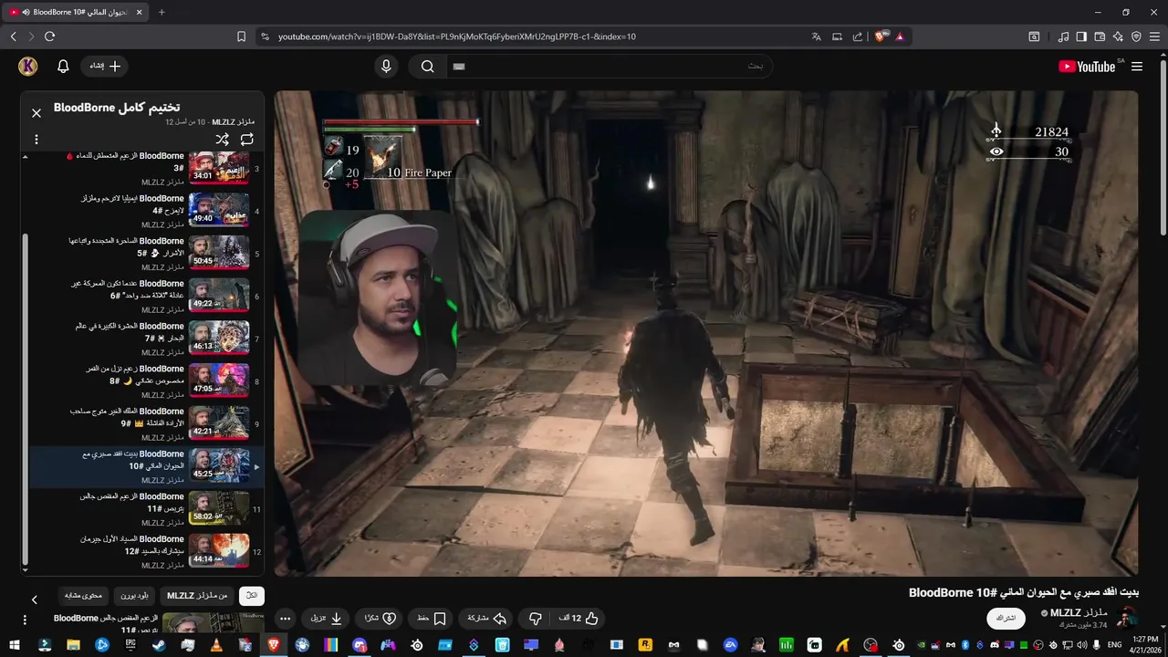Click the Thanks heart-dollar button
This screenshot has height=657, width=1168.
click(x=380, y=618)
